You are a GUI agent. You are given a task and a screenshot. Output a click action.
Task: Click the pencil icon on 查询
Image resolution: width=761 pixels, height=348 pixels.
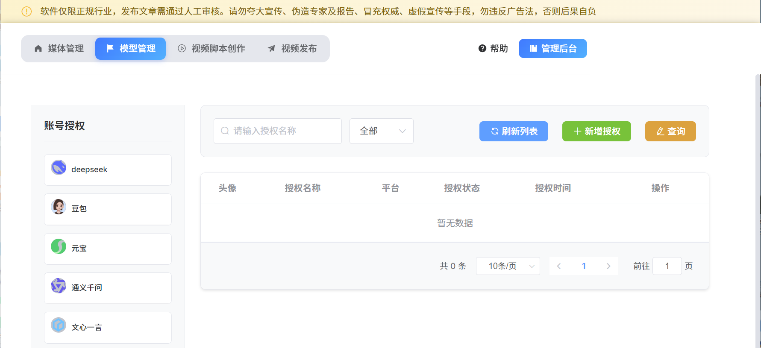pos(660,131)
